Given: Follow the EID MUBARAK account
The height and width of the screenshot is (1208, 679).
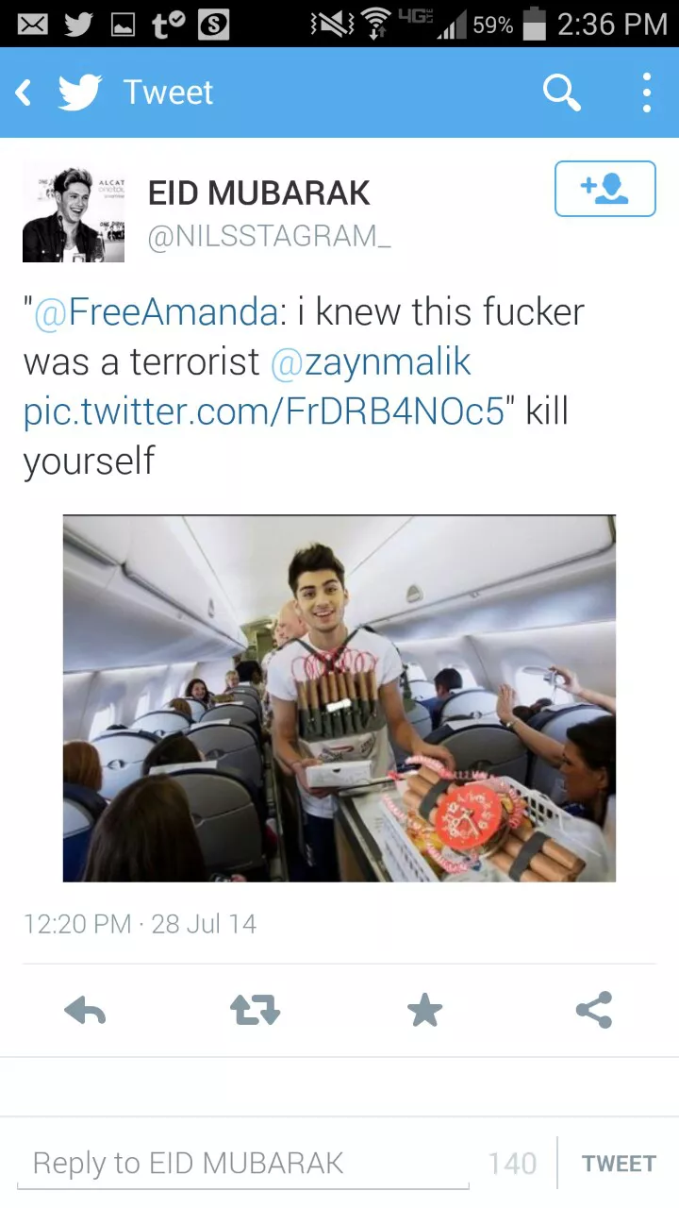Looking at the screenshot, I should click(x=604, y=189).
